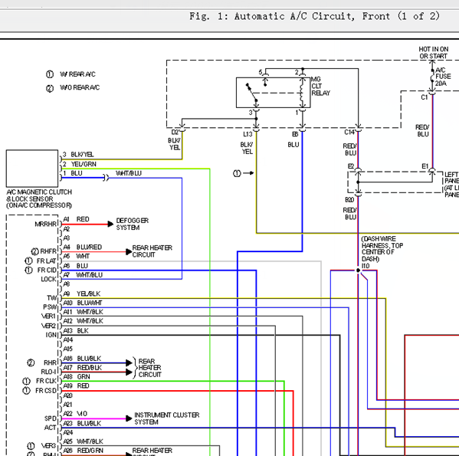Click the figure title Automatic A/C Circuit
This screenshot has height=456, width=459.
[294, 16]
